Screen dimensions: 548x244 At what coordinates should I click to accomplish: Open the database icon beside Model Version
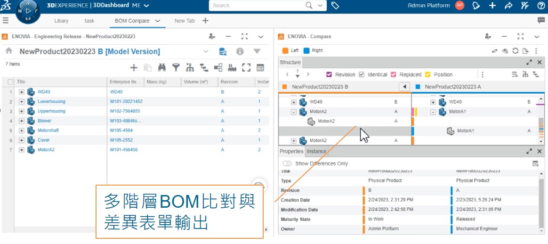click(x=223, y=52)
